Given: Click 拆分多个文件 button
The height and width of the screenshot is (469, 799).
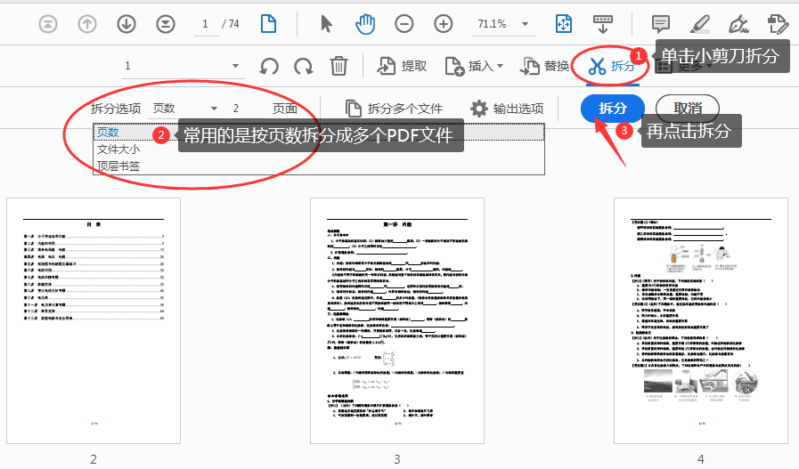Looking at the screenshot, I should pos(394,109).
